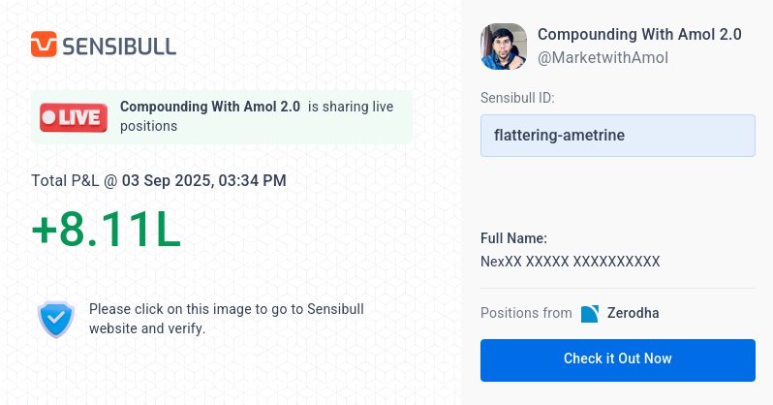Click the live positions sharing banner
This screenshot has width=773, height=405.
click(x=222, y=117)
